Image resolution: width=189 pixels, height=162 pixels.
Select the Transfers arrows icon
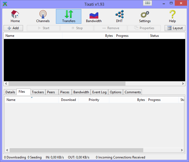click(68, 14)
